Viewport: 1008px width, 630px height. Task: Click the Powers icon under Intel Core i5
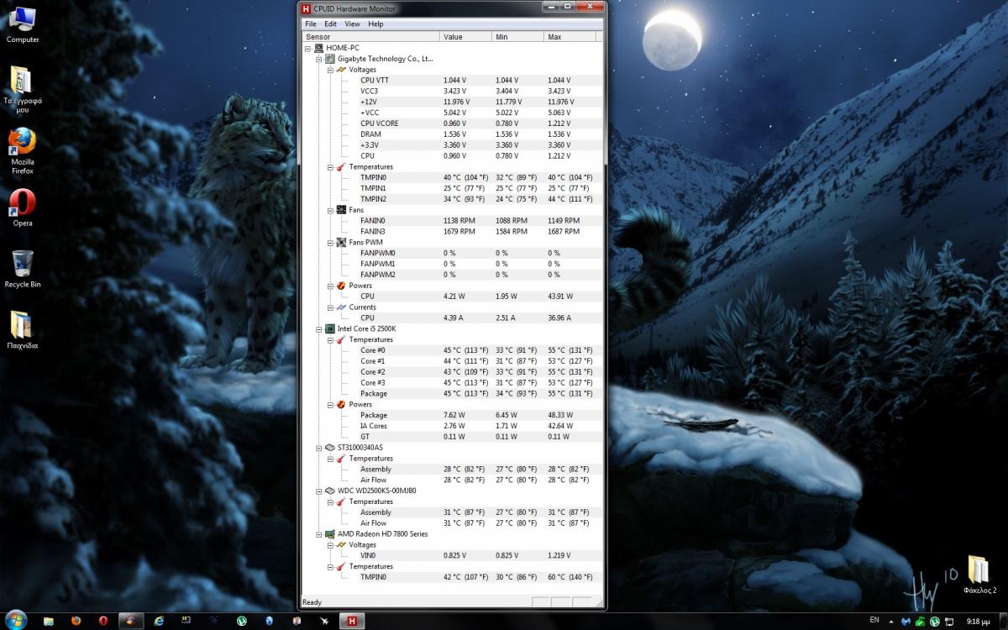(x=342, y=405)
